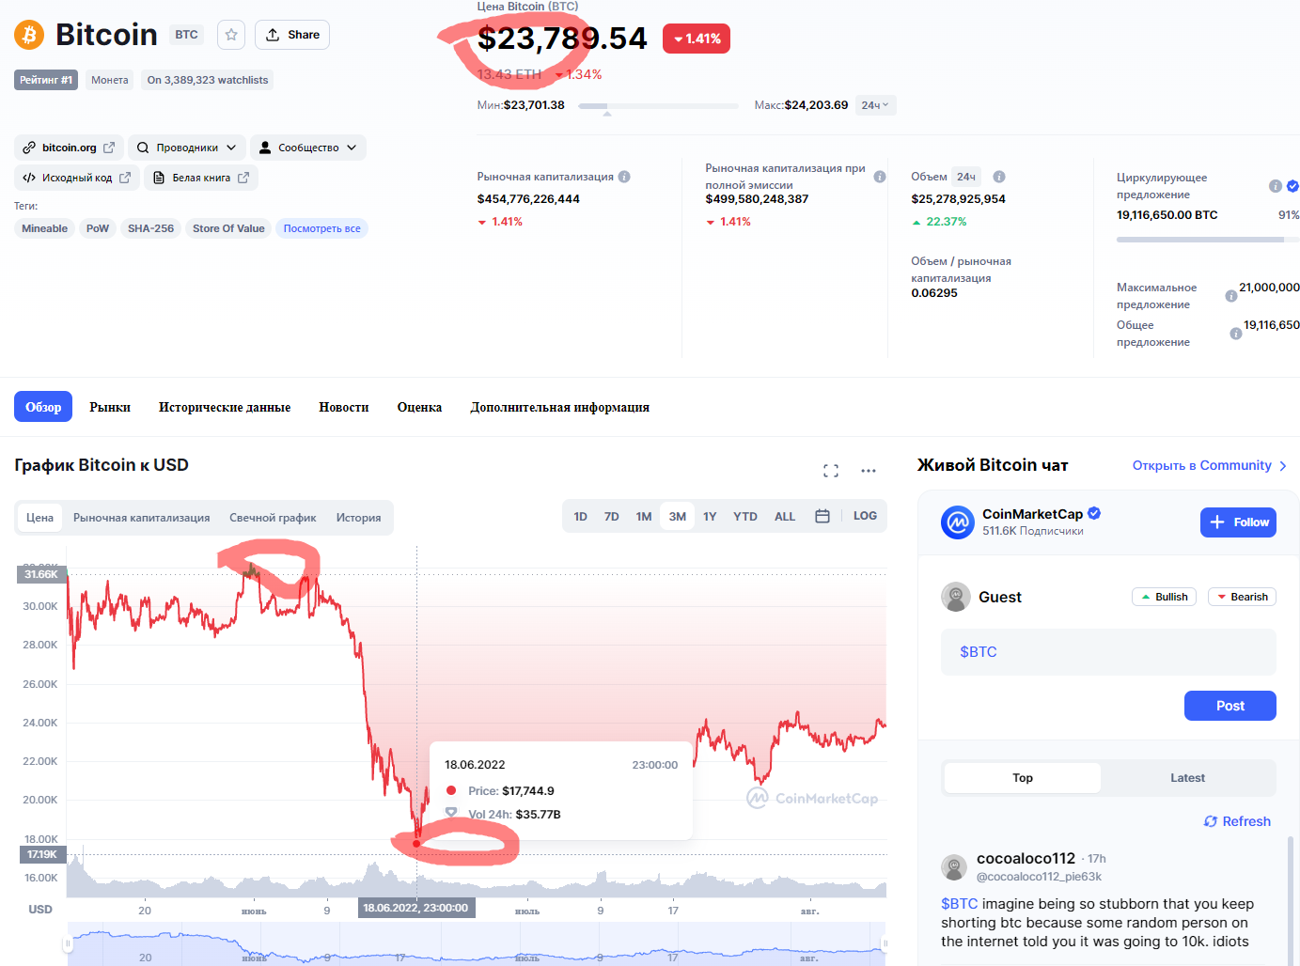Select the Bearish sentiment option
1300x966 pixels.
click(1242, 597)
